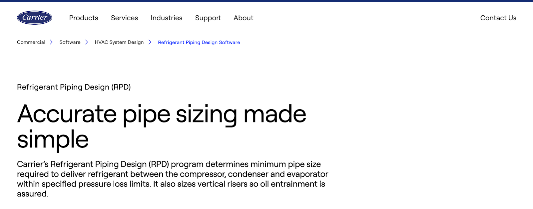Click chevron after Commercial breadcrumb

(x=51, y=42)
